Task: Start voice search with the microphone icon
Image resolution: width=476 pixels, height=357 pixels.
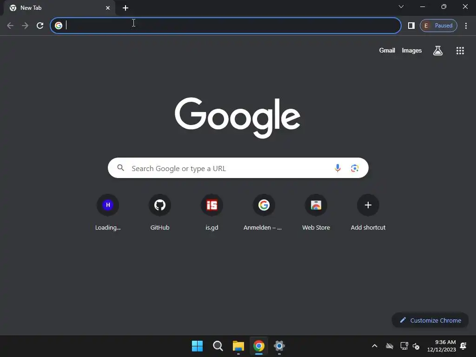Action: pos(337,168)
